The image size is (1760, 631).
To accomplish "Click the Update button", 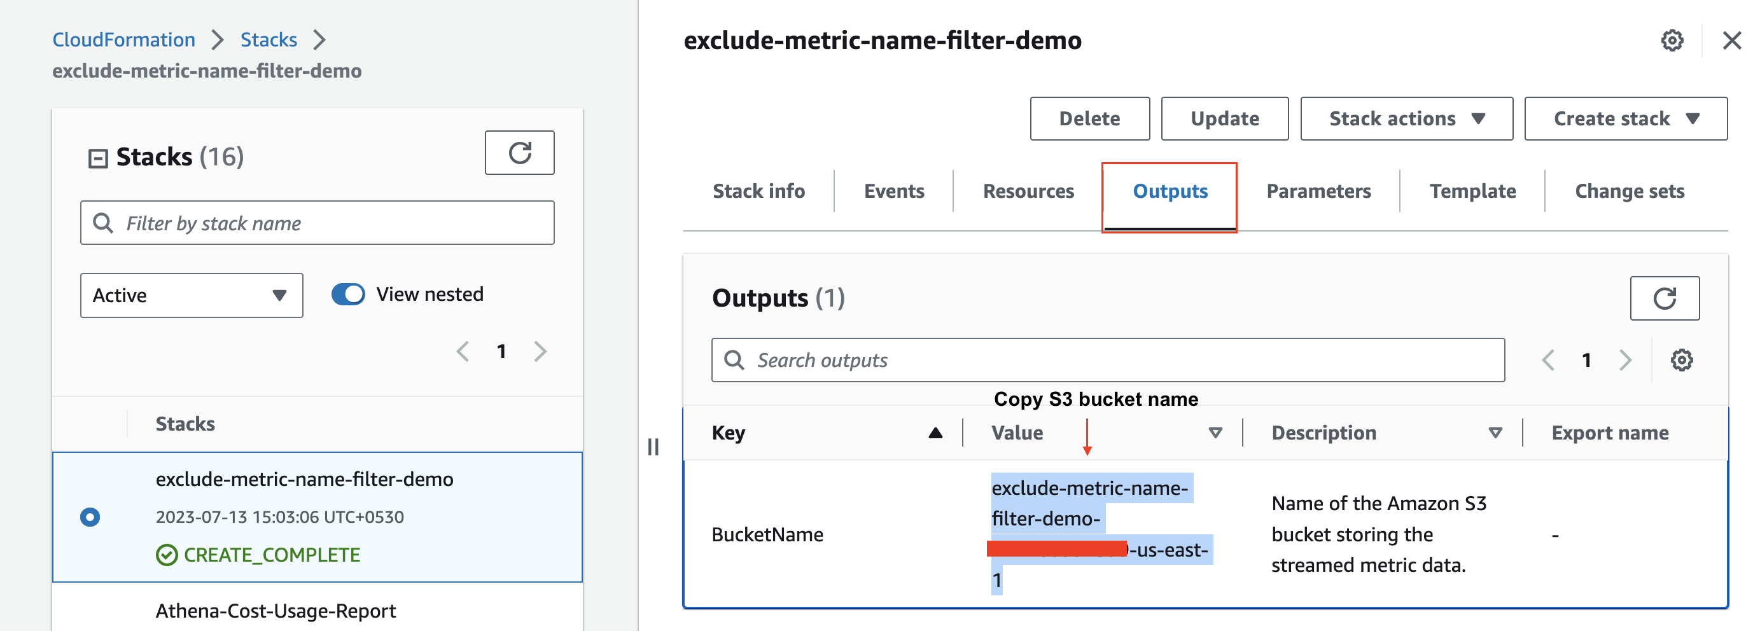I will (x=1224, y=118).
